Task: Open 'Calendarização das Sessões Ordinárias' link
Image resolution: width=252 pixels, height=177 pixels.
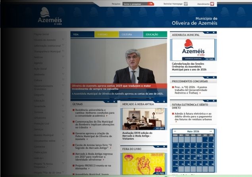Action: (x=189, y=67)
